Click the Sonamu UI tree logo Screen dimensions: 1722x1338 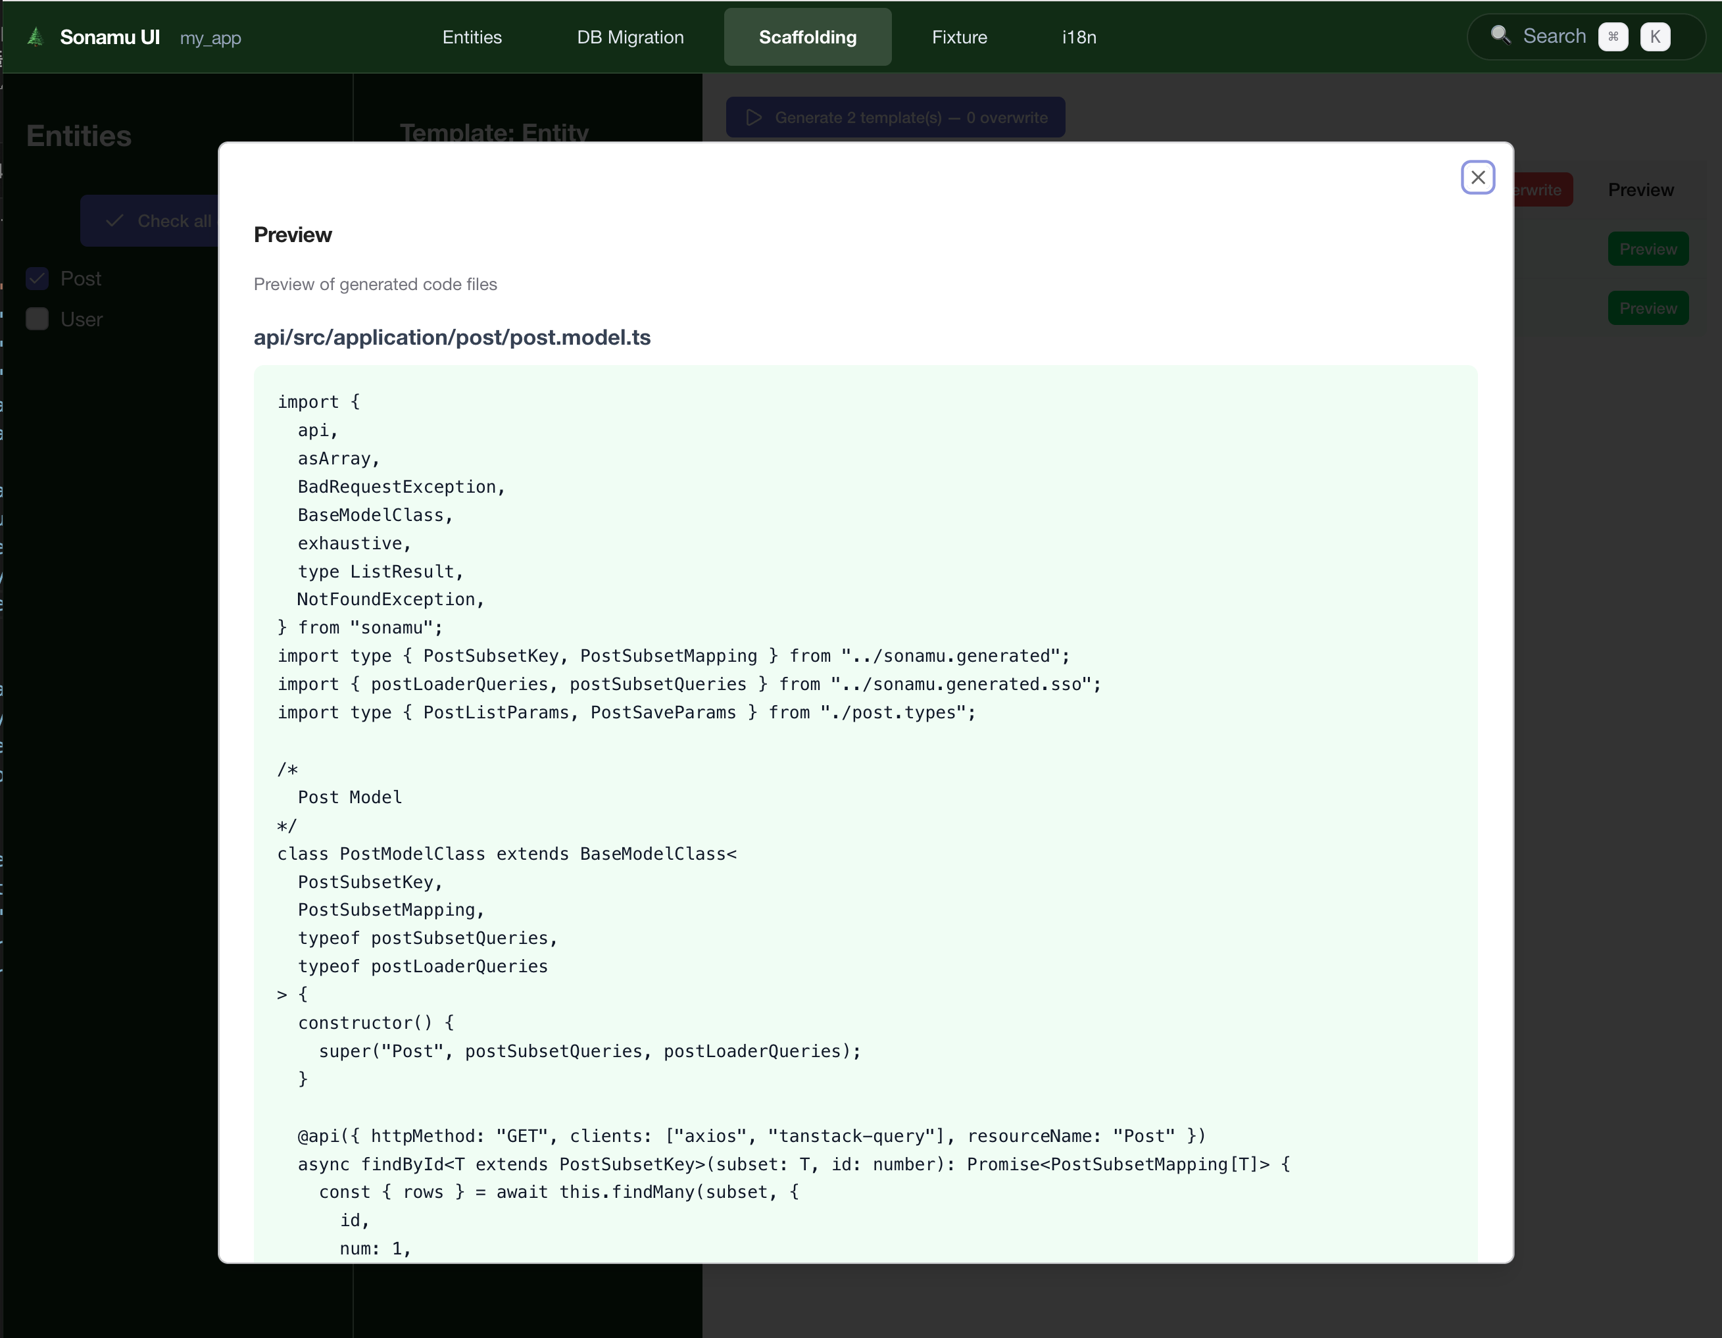(36, 37)
